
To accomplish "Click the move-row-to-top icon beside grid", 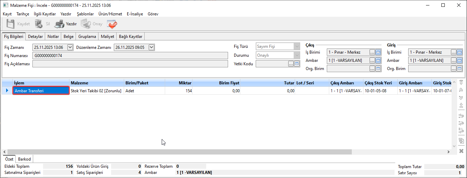I will (x=461, y=83).
